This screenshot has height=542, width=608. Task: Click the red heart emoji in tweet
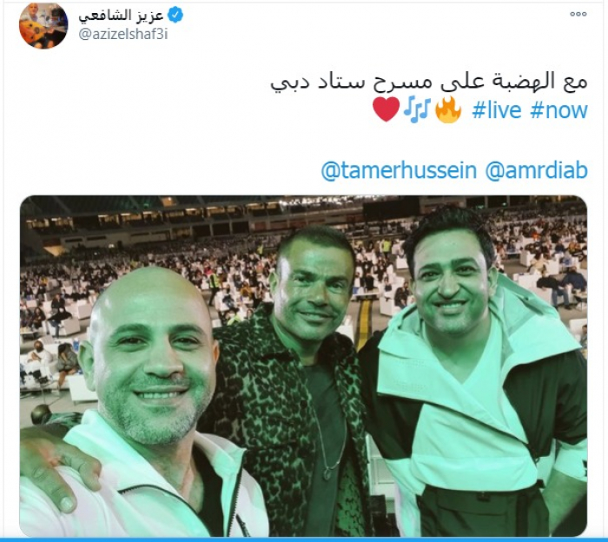(x=386, y=109)
